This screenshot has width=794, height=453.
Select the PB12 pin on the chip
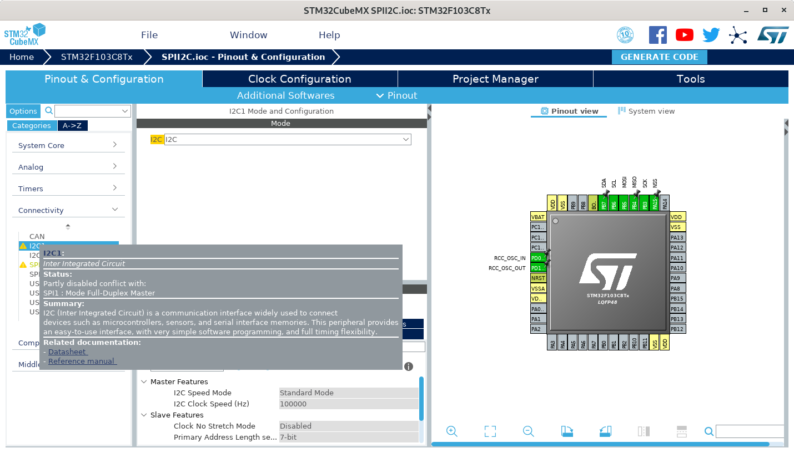click(x=678, y=329)
